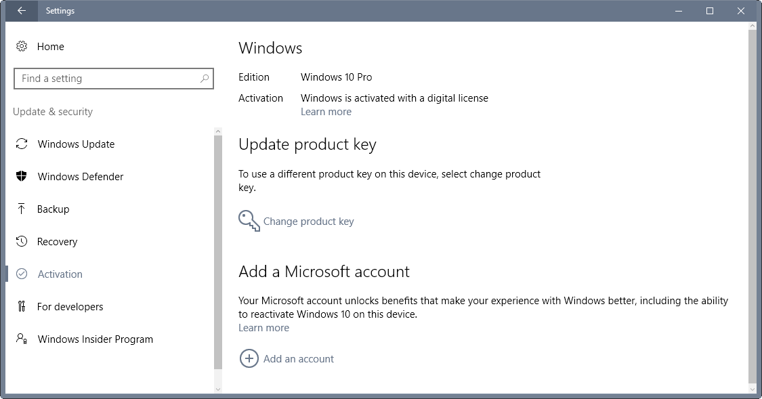Open Windows Insider Program via its icon
Viewport: 762px width, 399px height.
tap(21, 339)
